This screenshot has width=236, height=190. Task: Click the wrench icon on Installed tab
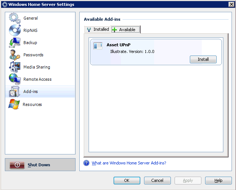coord(89,30)
